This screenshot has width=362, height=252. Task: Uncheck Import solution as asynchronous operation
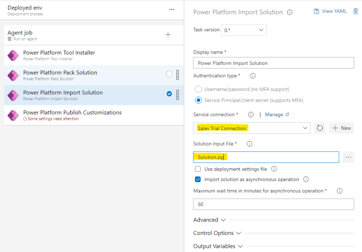click(x=198, y=179)
